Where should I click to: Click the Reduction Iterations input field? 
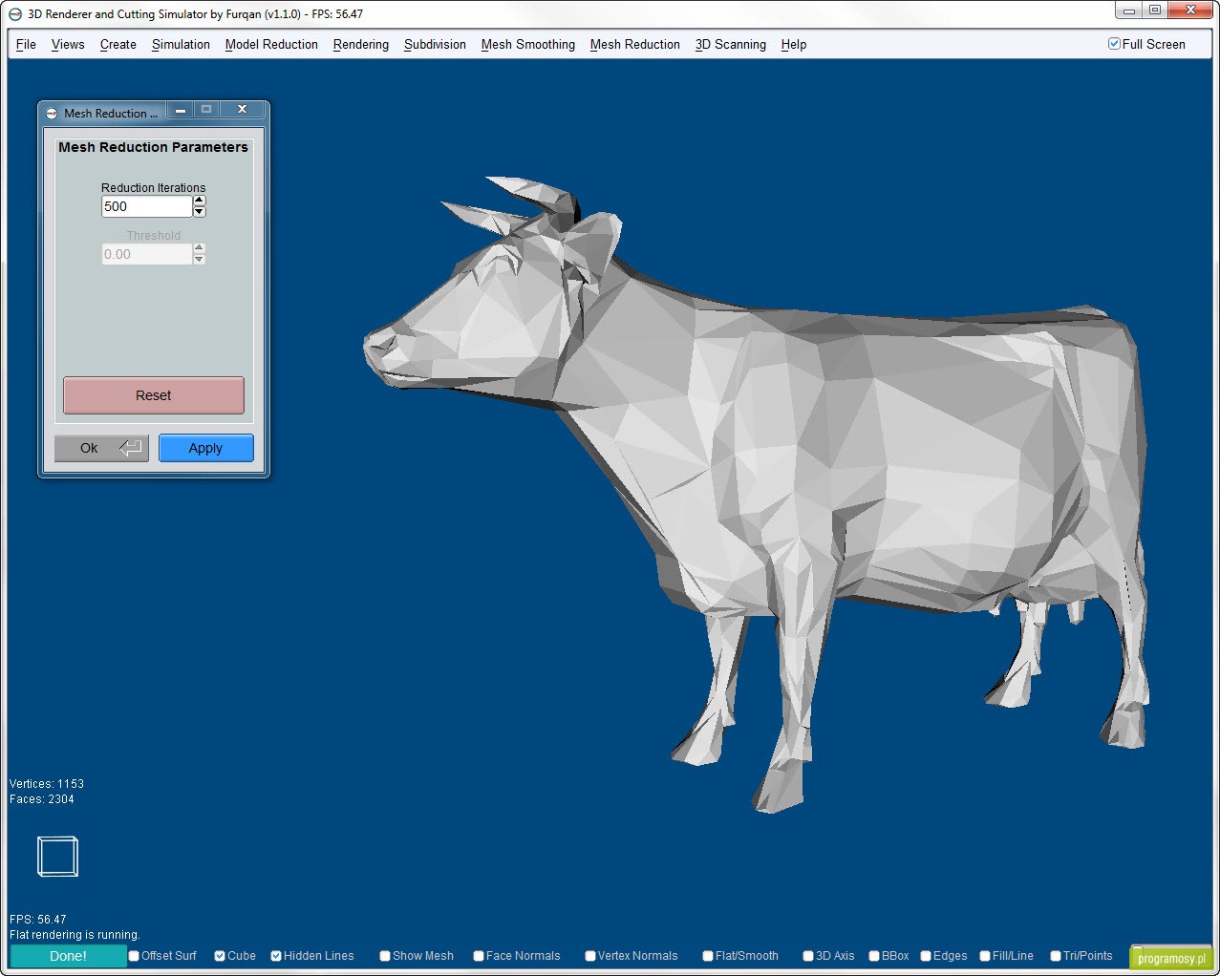(x=147, y=206)
